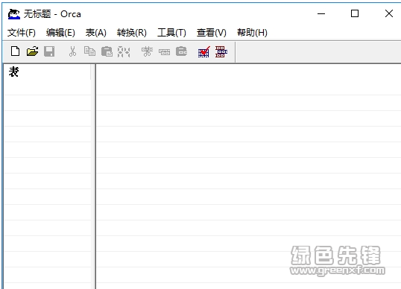Viewport: 401px width, 289px height.
Task: Click the summary information grid icon
Action: (x=221, y=52)
